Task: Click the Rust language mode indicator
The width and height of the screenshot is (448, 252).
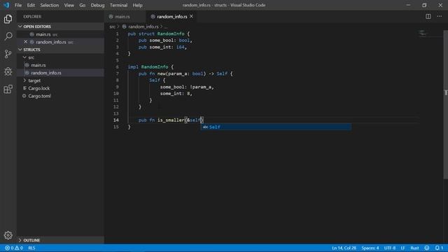Action: [x=414, y=248]
